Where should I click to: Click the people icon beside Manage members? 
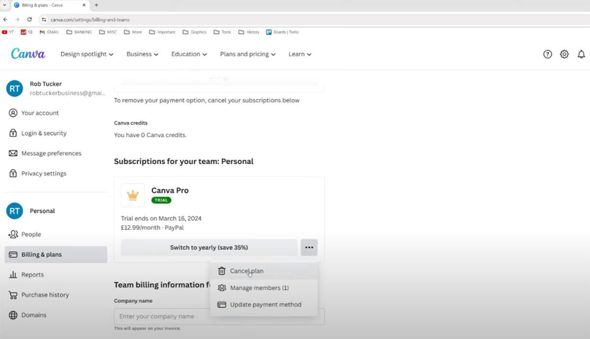point(222,288)
